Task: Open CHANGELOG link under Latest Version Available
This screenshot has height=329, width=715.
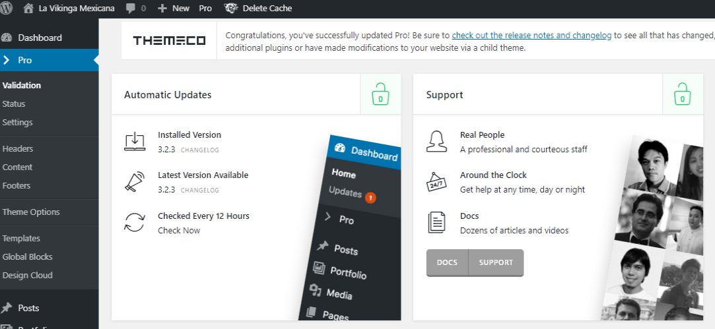Action: click(x=200, y=190)
